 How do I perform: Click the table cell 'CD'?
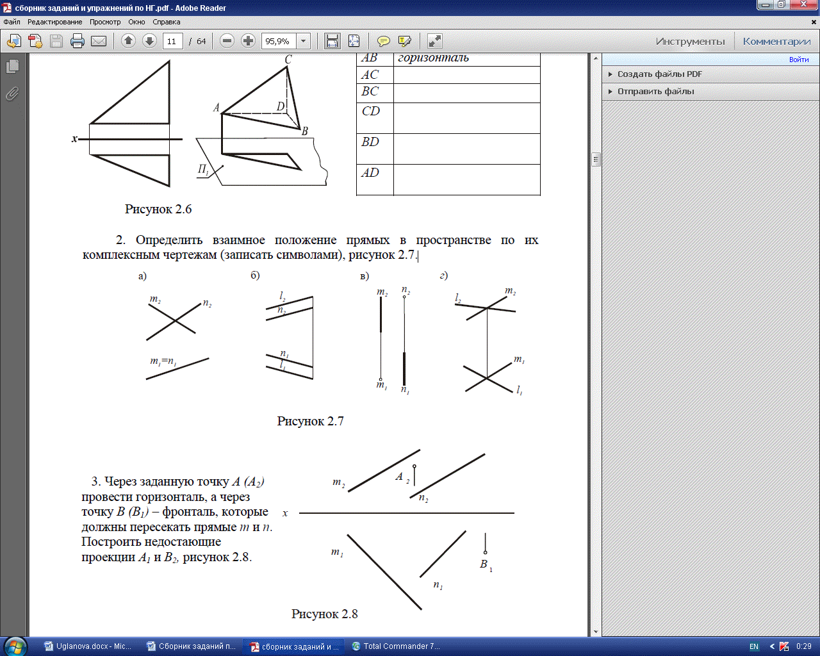[x=375, y=118]
